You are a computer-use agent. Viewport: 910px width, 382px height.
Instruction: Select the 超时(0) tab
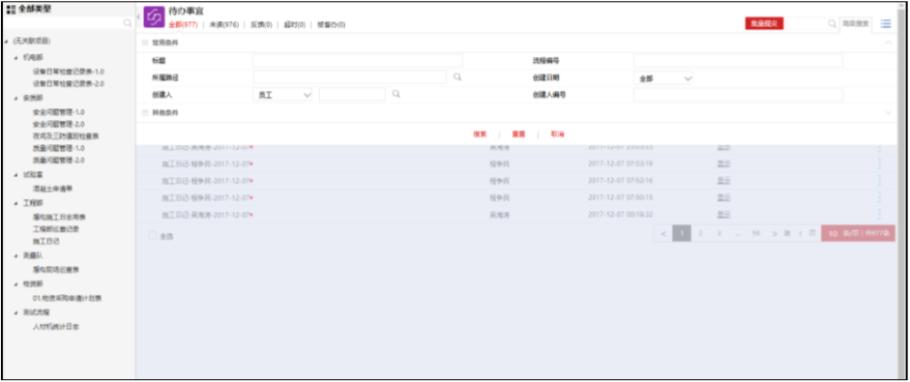click(294, 25)
